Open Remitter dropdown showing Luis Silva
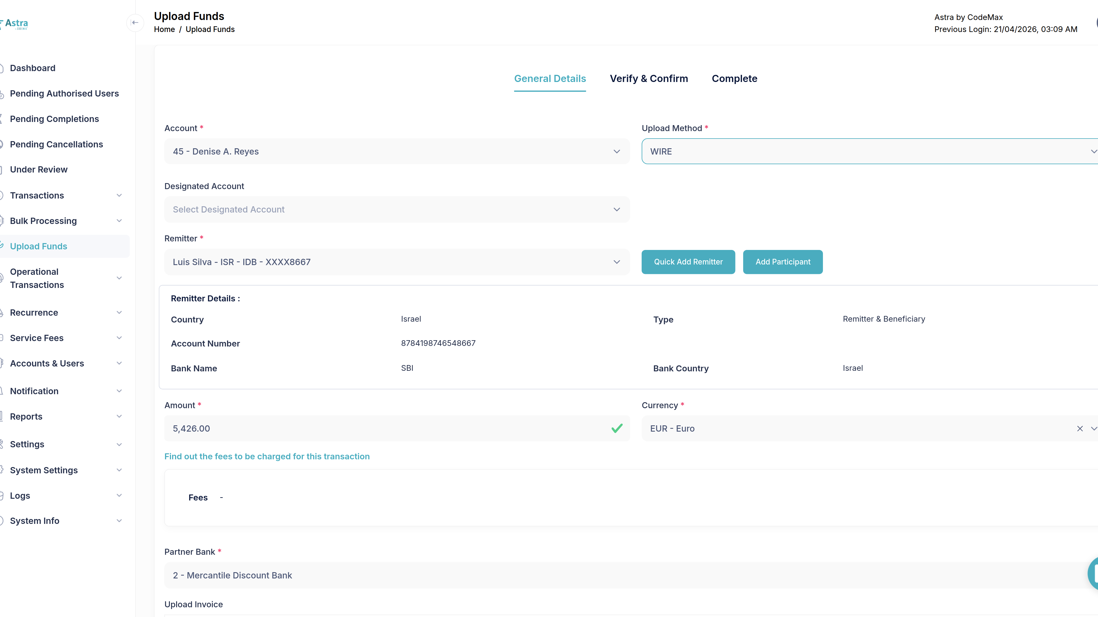The height and width of the screenshot is (617, 1098). click(397, 262)
